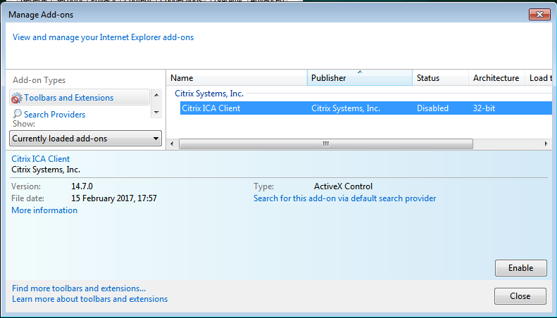Click the horizontal scrollbar right arrow
Screen dimensions: 557x318
click(546, 144)
